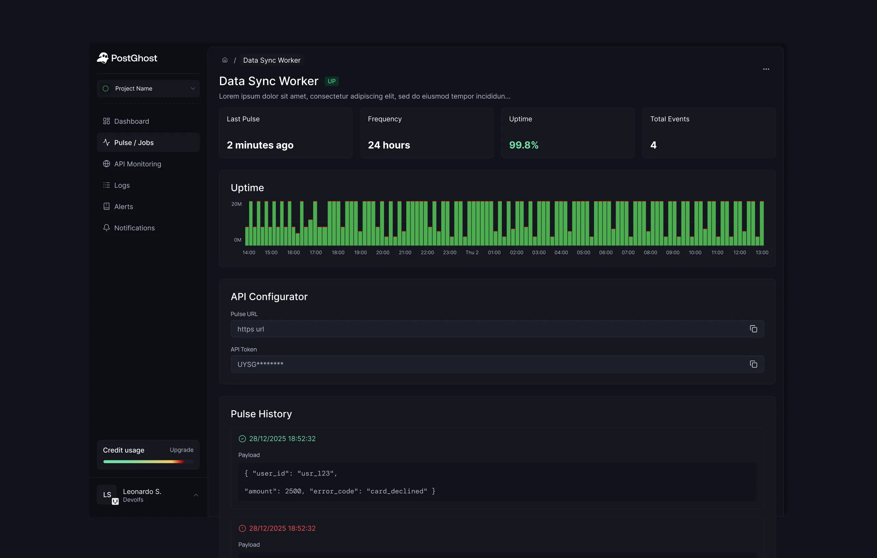Expand the Leonardo S. account menu chevron

pos(196,495)
